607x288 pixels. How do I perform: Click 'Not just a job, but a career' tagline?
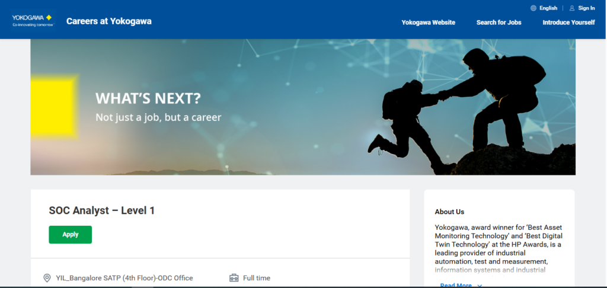coord(158,117)
